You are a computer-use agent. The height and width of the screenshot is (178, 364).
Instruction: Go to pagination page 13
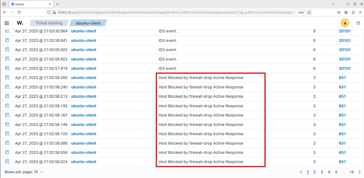352,172
